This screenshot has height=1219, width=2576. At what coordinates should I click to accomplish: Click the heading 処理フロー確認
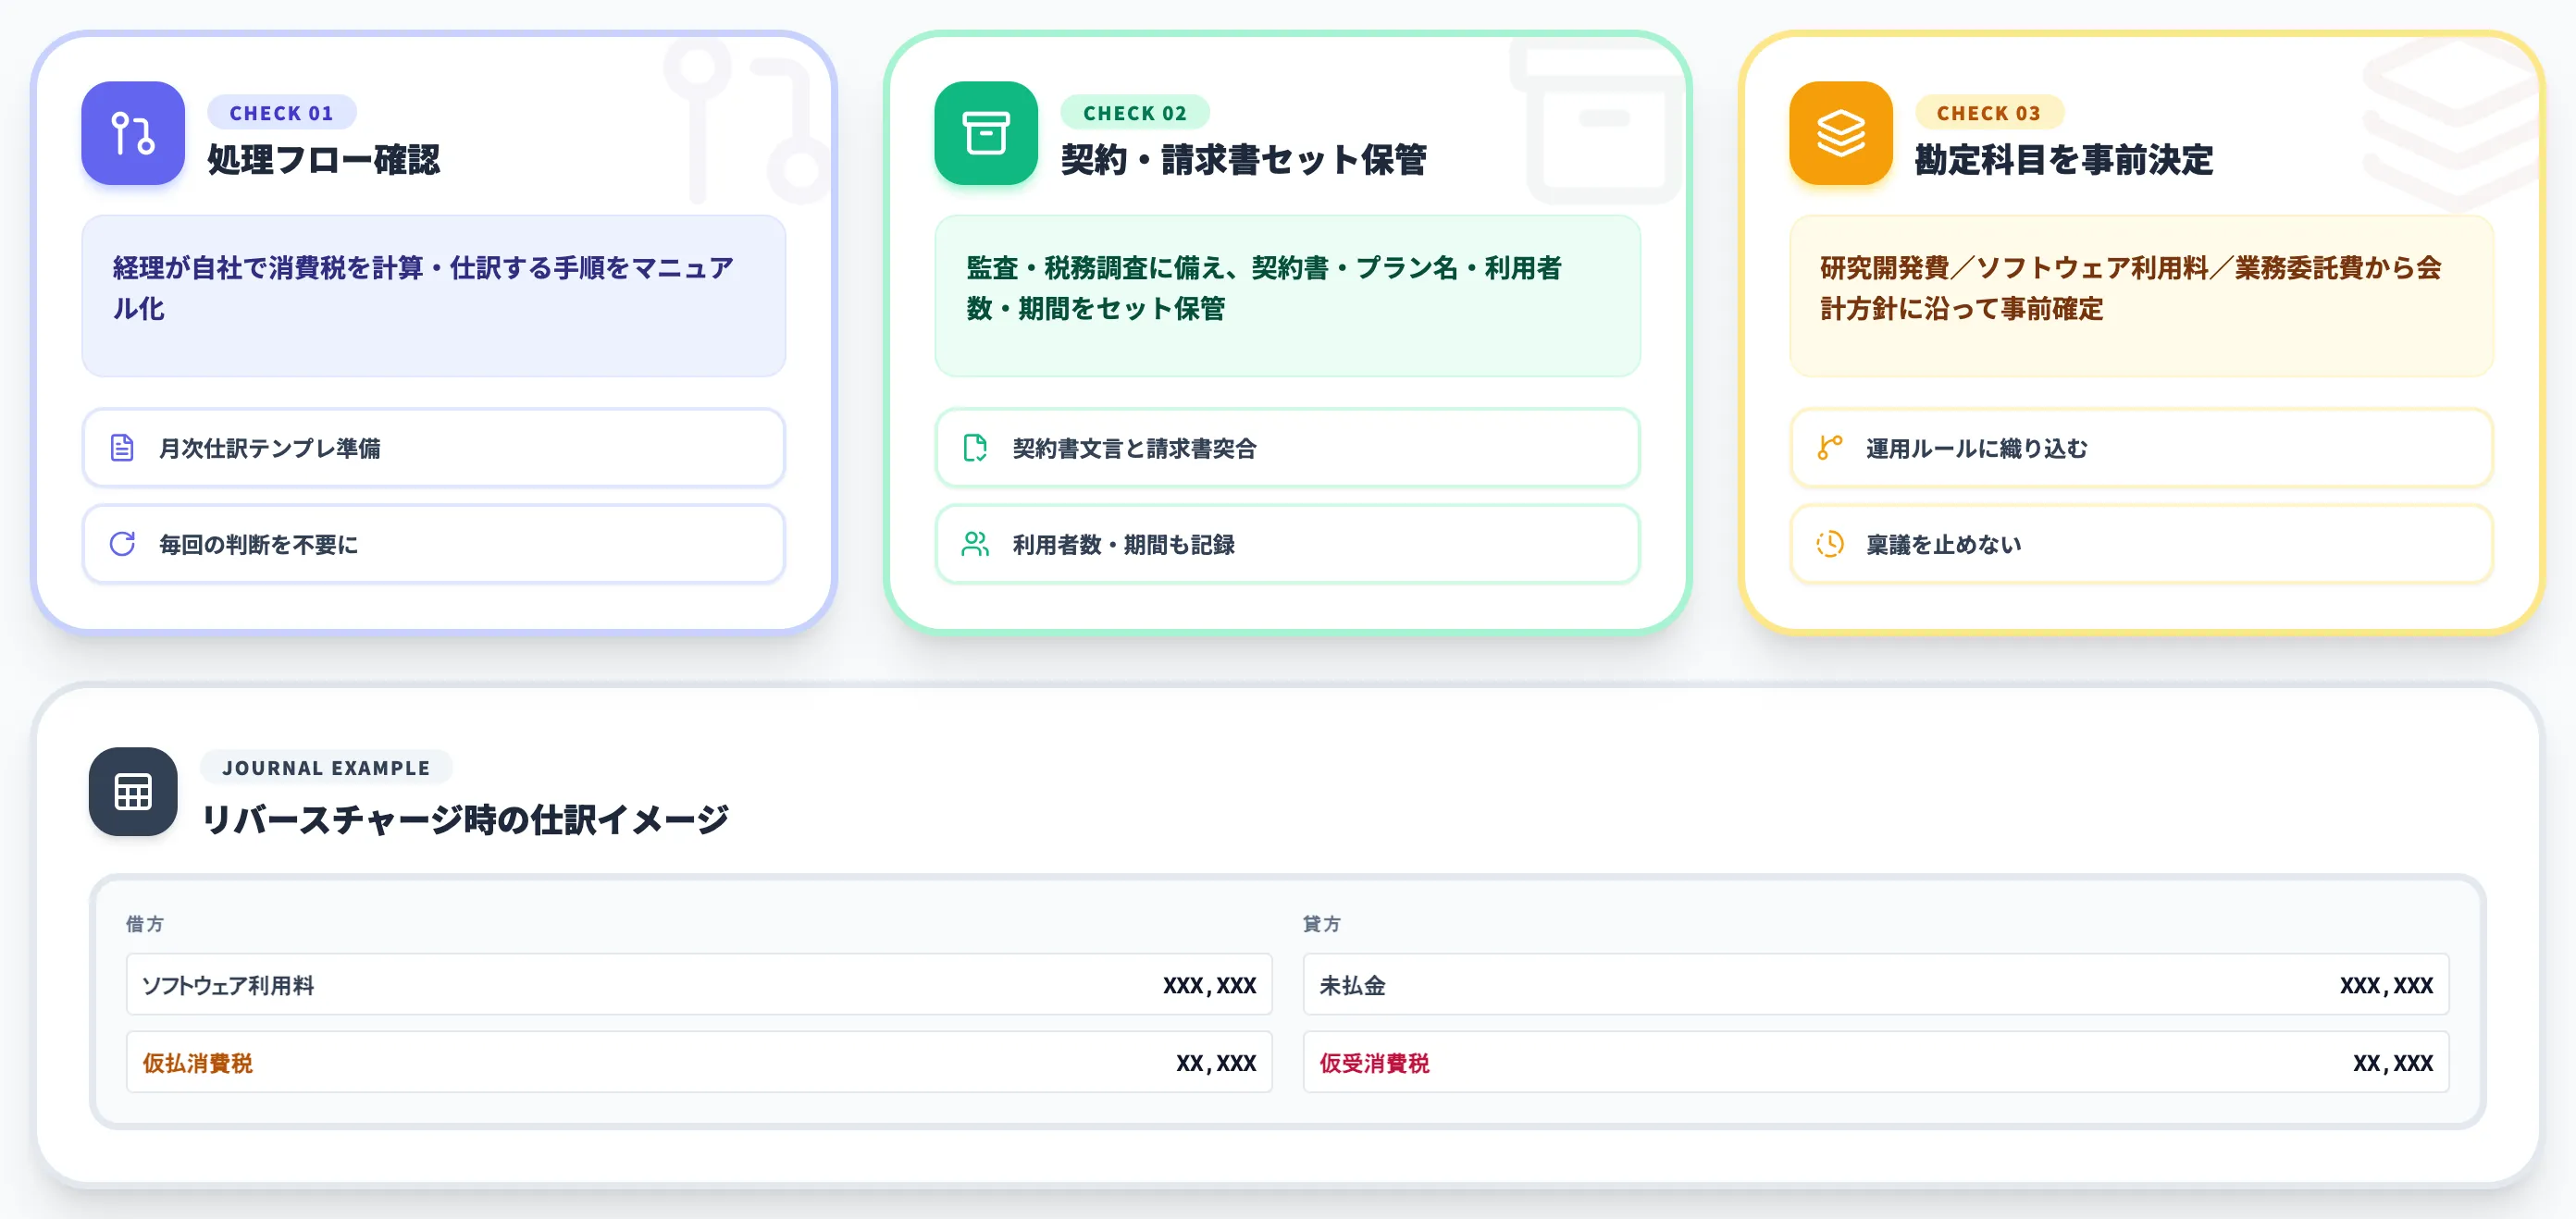pyautogui.click(x=324, y=160)
